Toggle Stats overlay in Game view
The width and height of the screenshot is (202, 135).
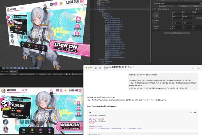pyautogui.click(x=77, y=74)
